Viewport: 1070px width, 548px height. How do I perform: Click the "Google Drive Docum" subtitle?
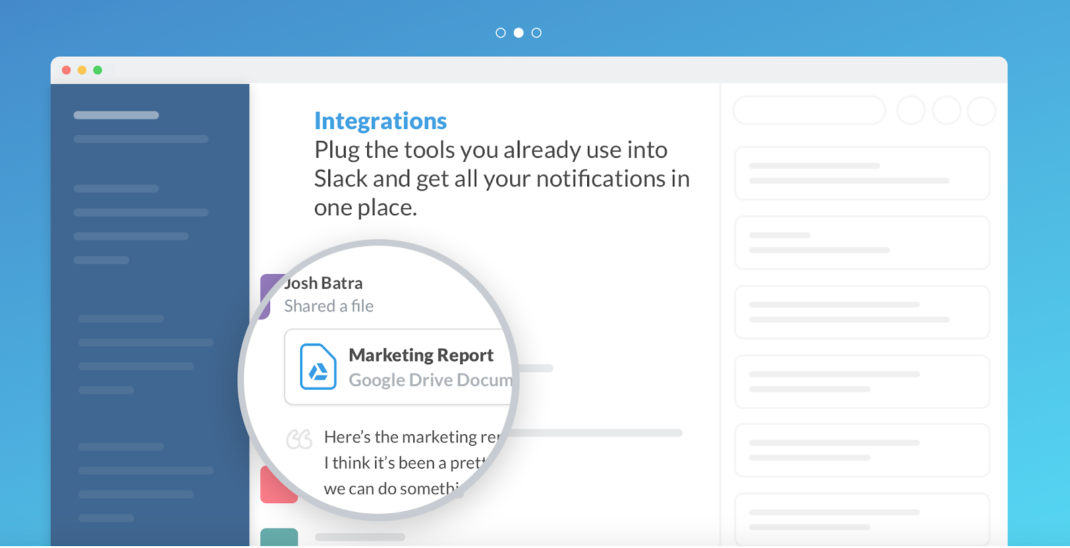coord(431,380)
